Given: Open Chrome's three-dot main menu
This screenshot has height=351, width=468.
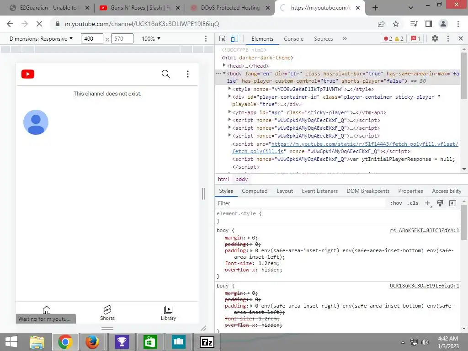Looking at the screenshot, I should [458, 24].
